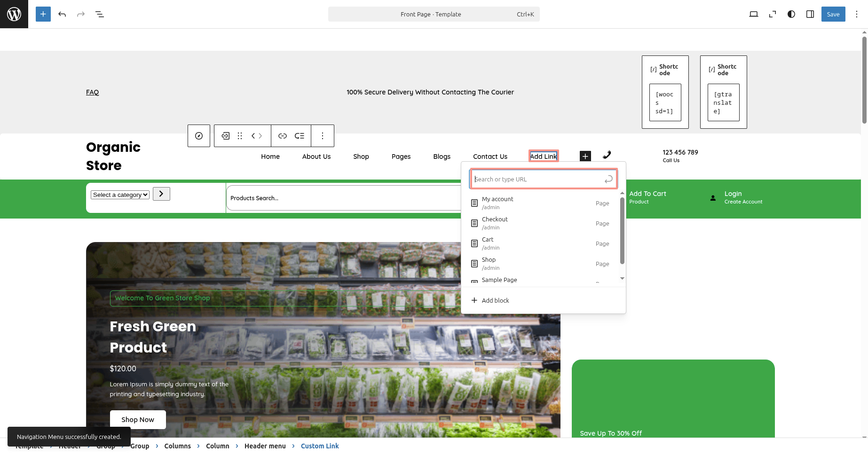Choose the Sample Page suggestion

[x=541, y=280]
